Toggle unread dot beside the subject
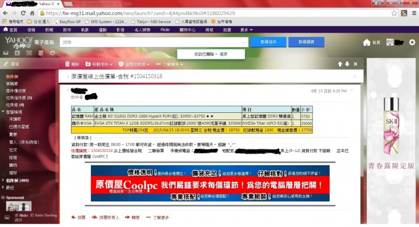 coord(68,76)
